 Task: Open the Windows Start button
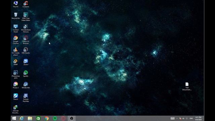(14, 118)
